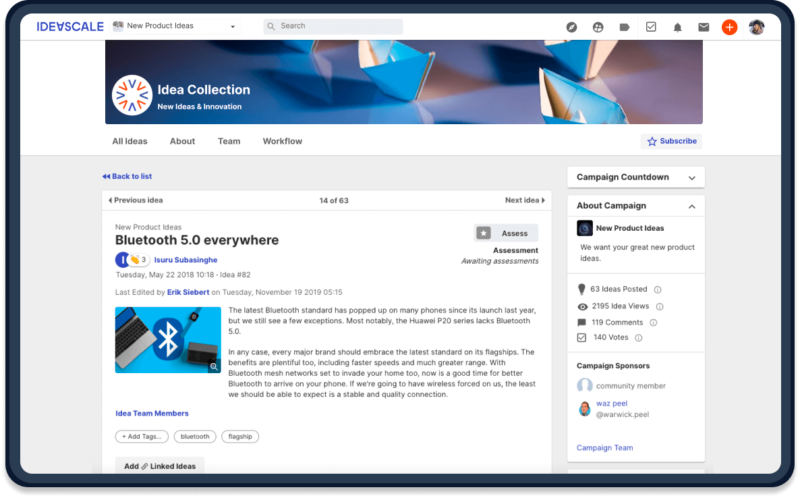Submit a new idea with the orange plus icon

point(729,27)
